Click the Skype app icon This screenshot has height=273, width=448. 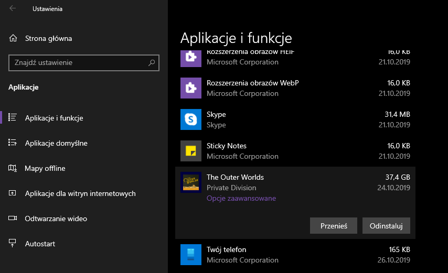pyautogui.click(x=191, y=119)
